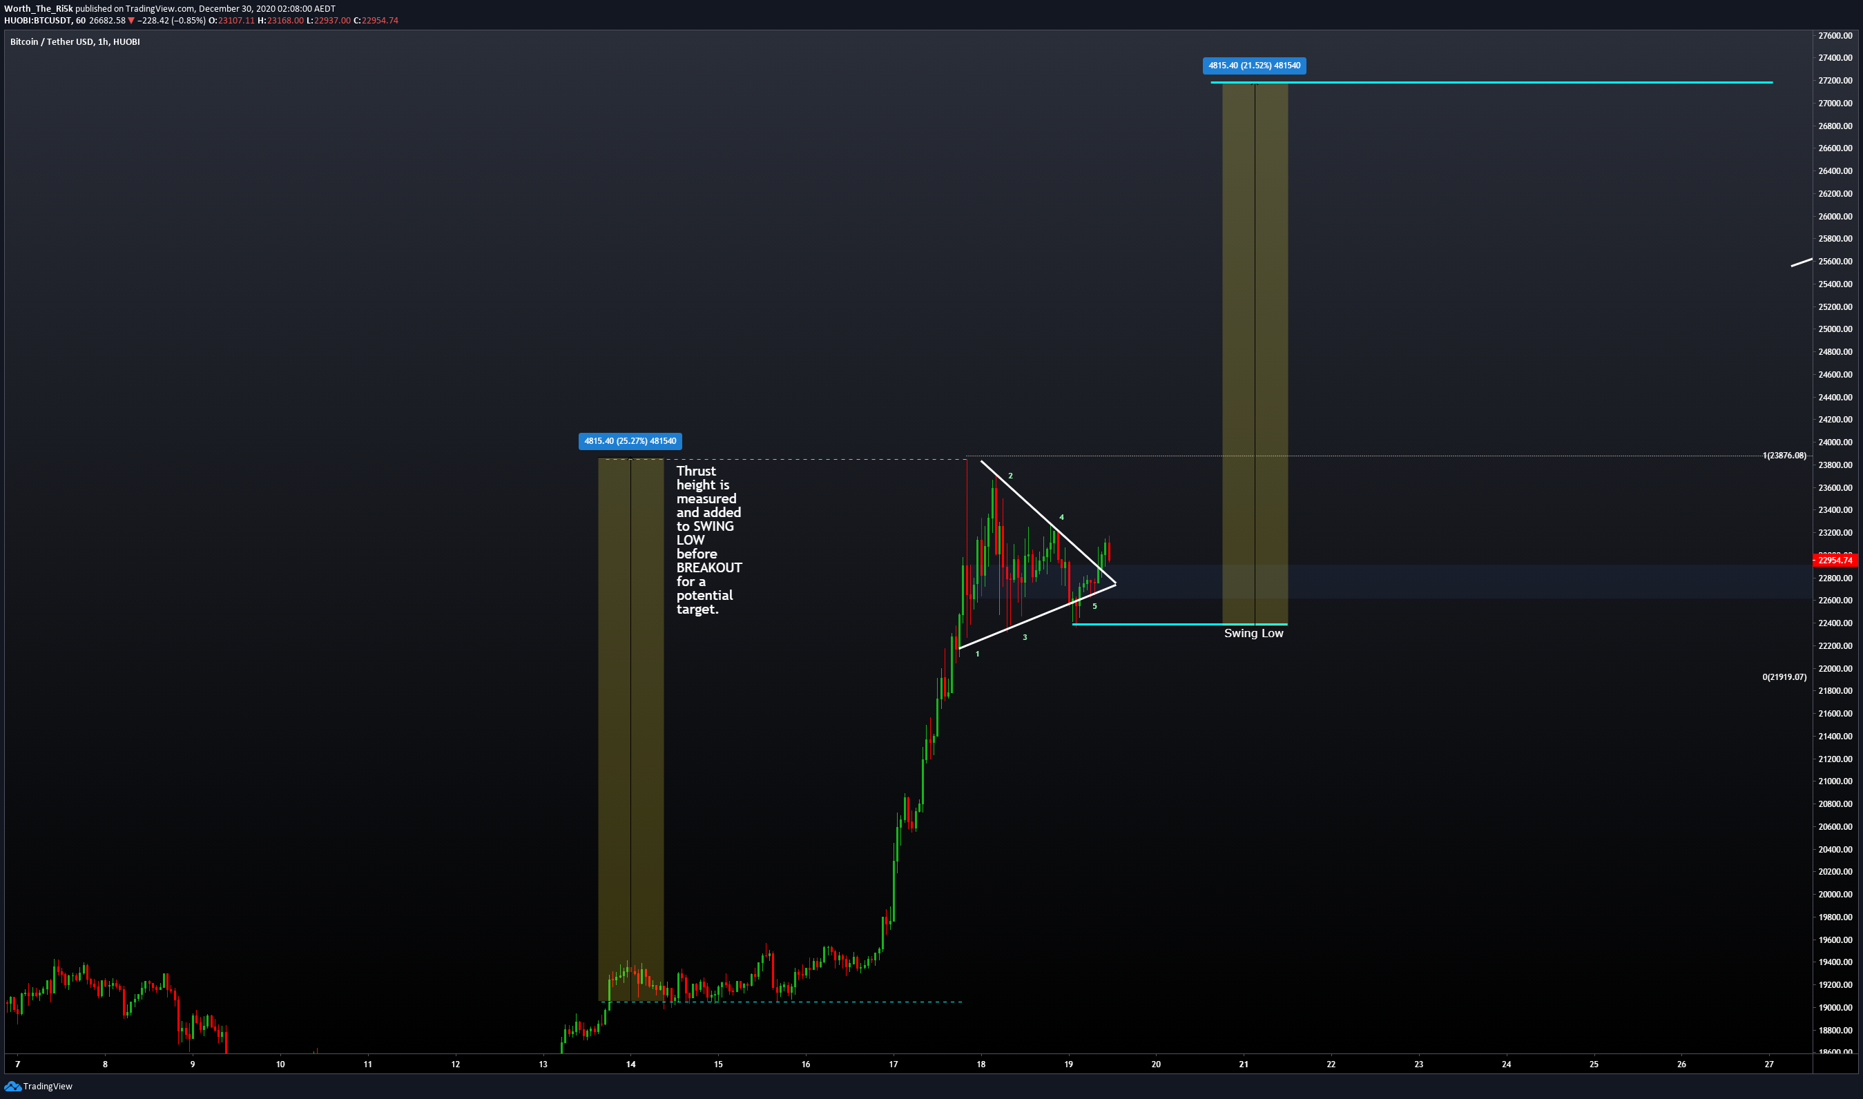Click the 1(23876.08) fib level label
The image size is (1863, 1099).
1784,456
